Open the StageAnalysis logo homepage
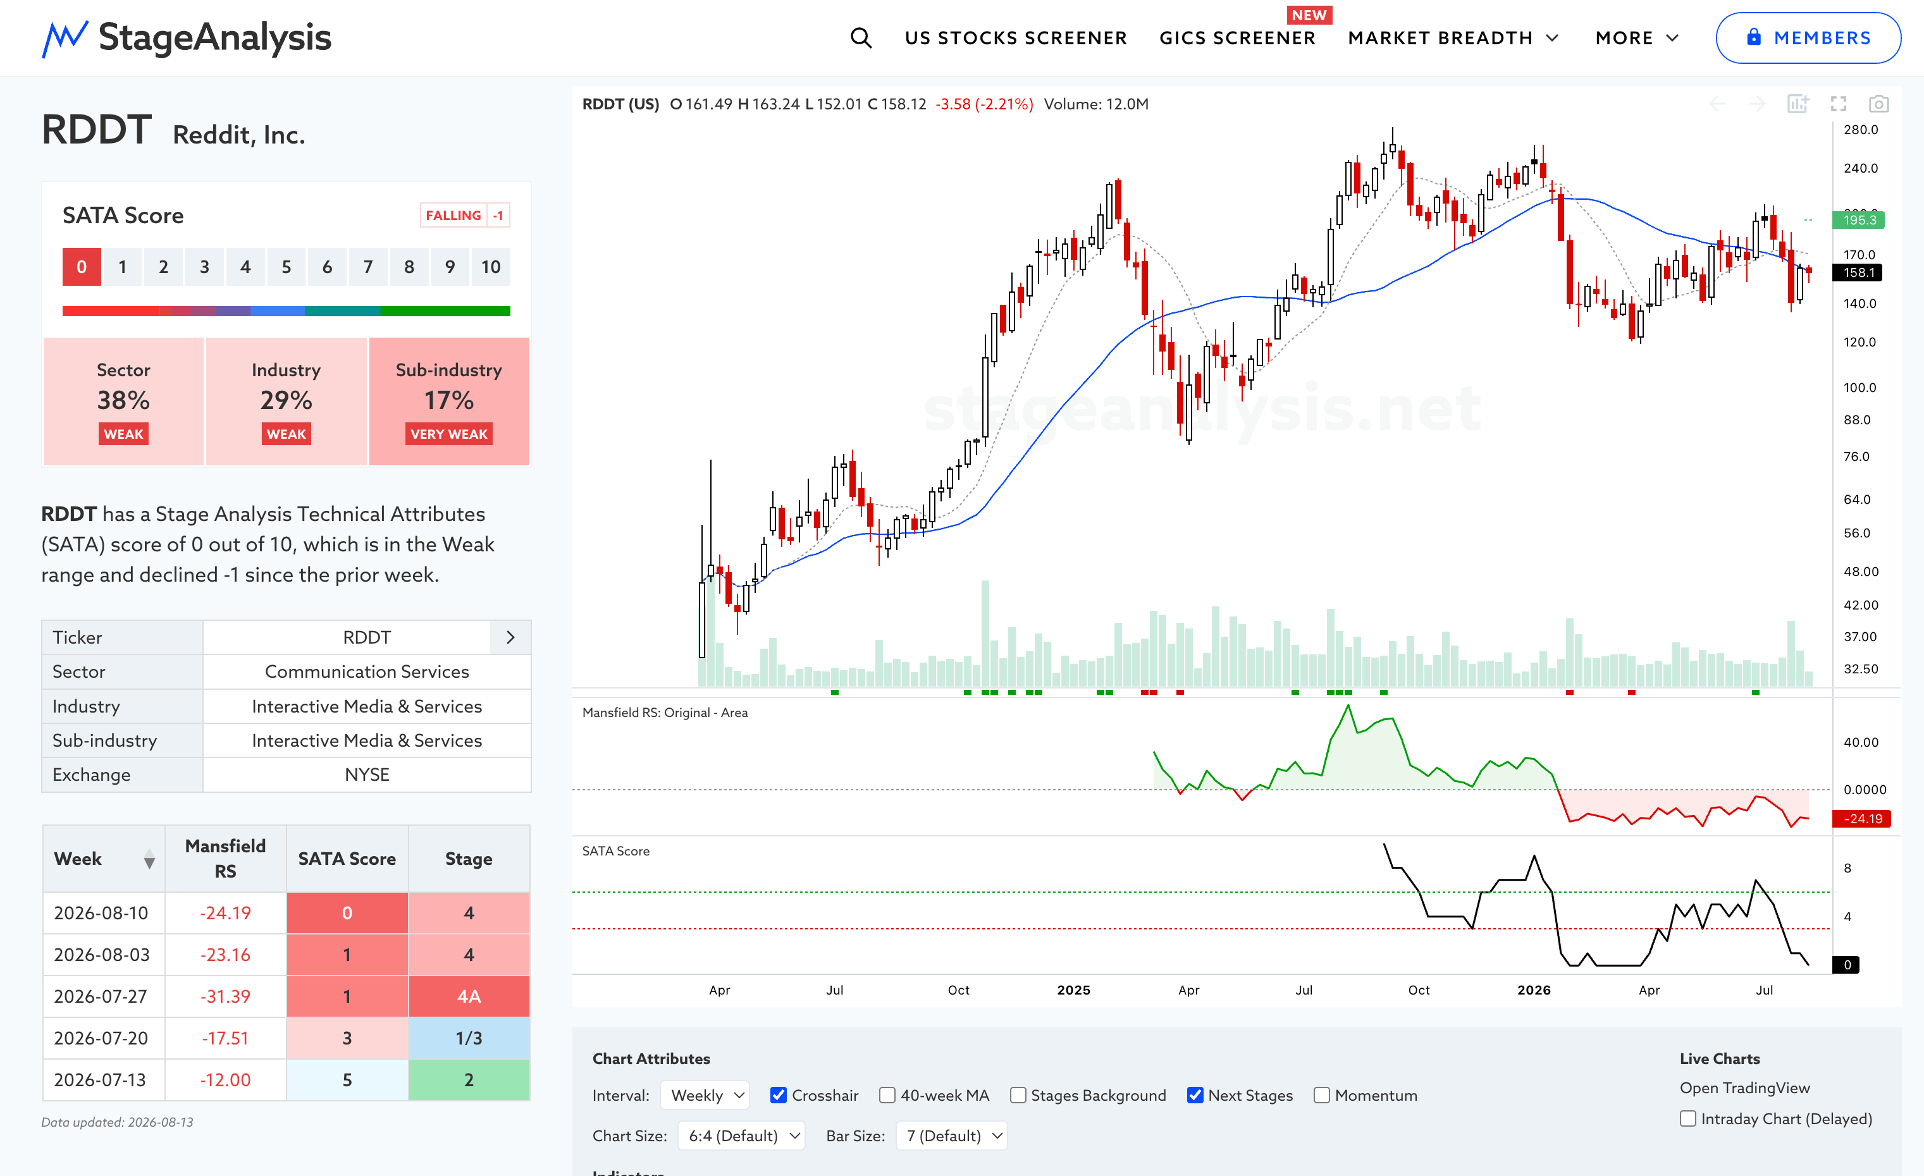This screenshot has height=1176, width=1924. (187, 37)
